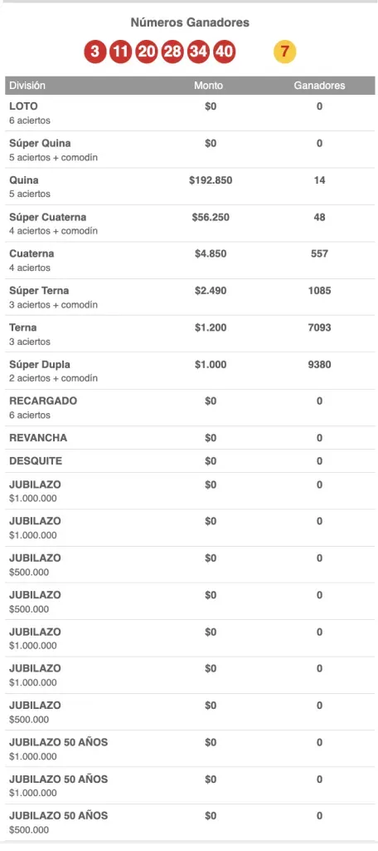Click the yellow comodín ball 7

285,52
